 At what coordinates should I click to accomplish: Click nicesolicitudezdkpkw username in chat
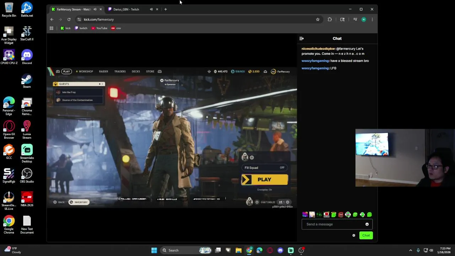(318, 49)
